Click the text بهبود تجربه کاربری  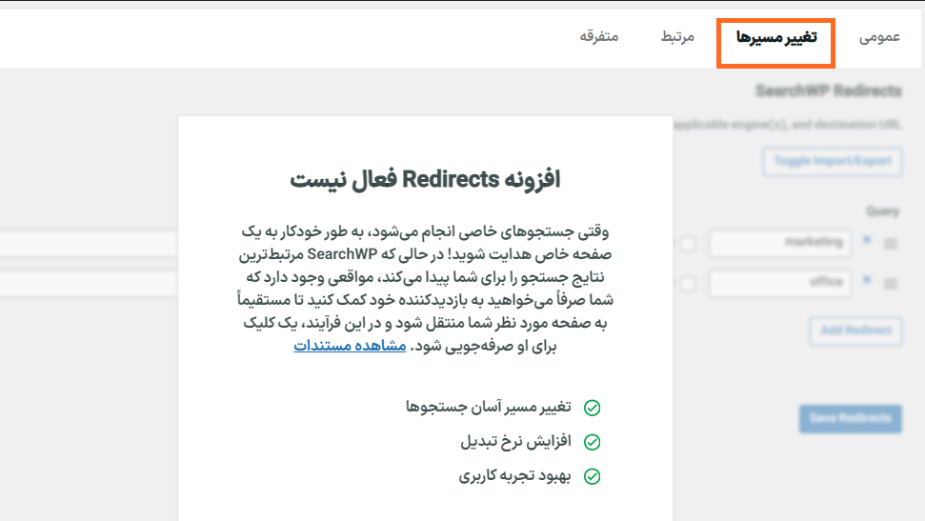(x=515, y=475)
